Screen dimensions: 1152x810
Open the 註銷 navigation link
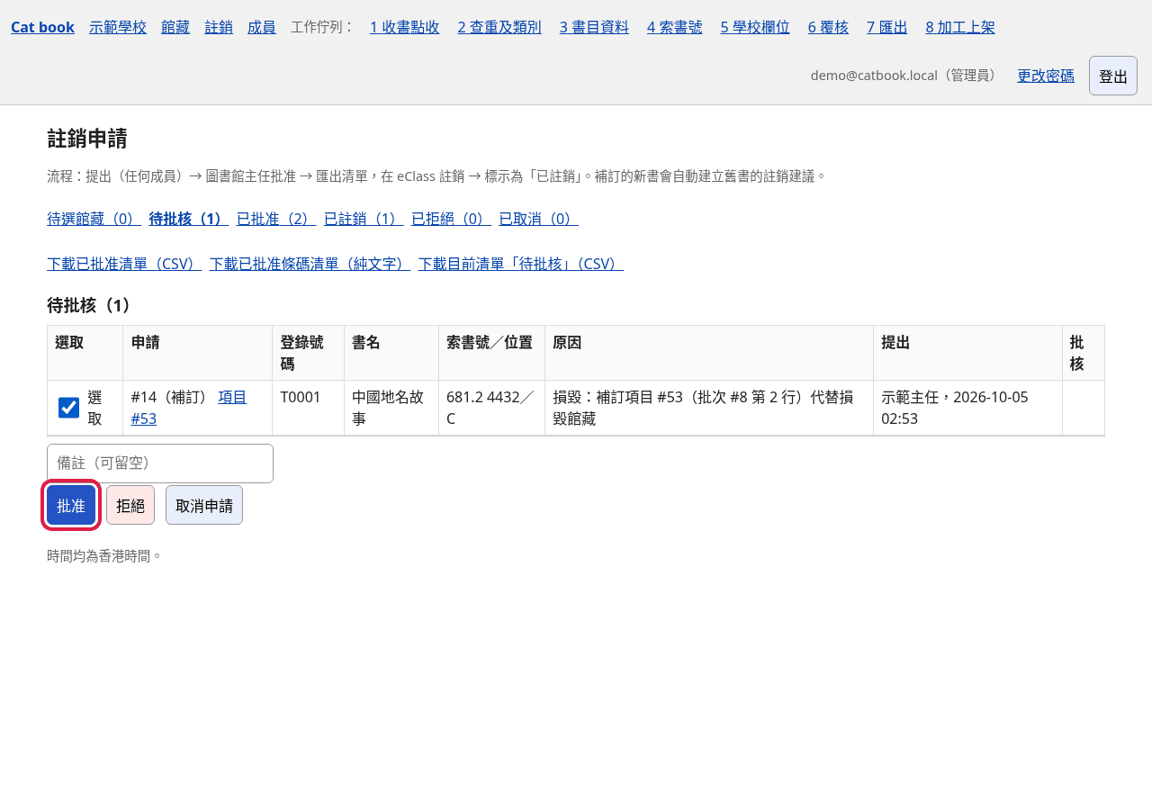219,27
